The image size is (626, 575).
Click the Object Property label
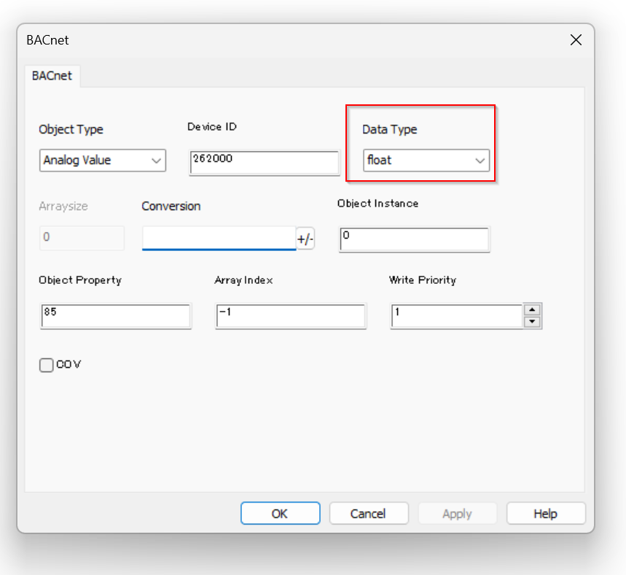point(80,280)
